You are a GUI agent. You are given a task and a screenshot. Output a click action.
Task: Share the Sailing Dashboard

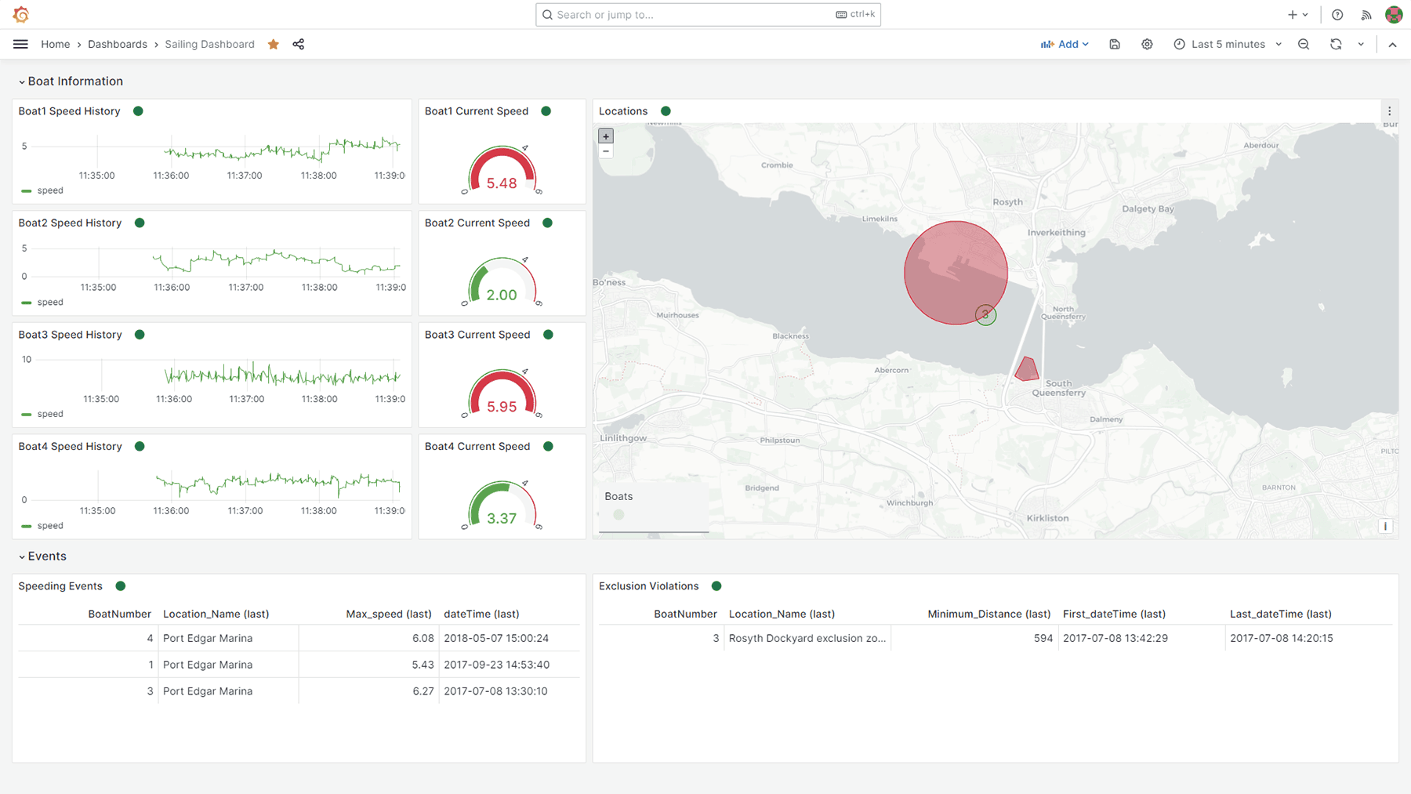click(x=299, y=44)
